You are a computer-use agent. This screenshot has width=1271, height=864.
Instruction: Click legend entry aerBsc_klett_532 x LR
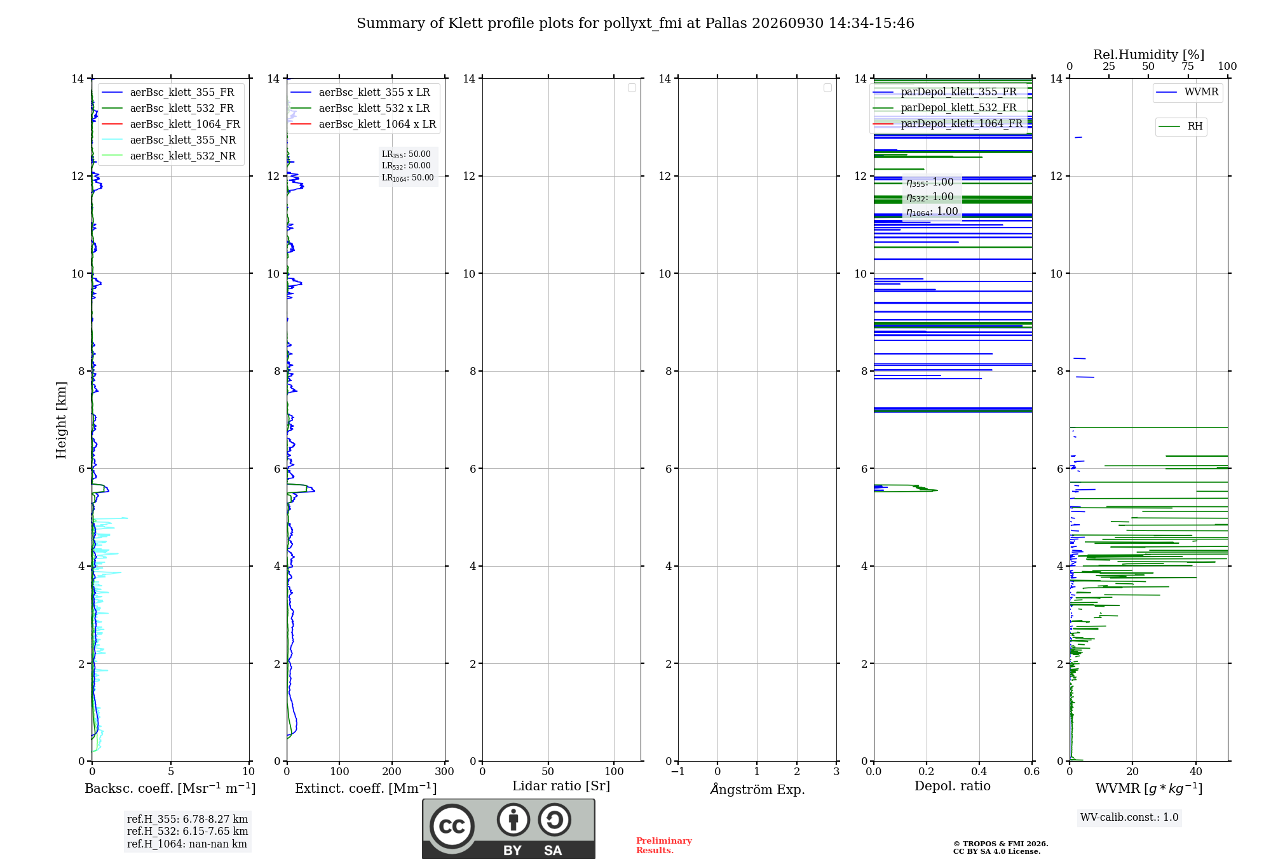(361, 108)
